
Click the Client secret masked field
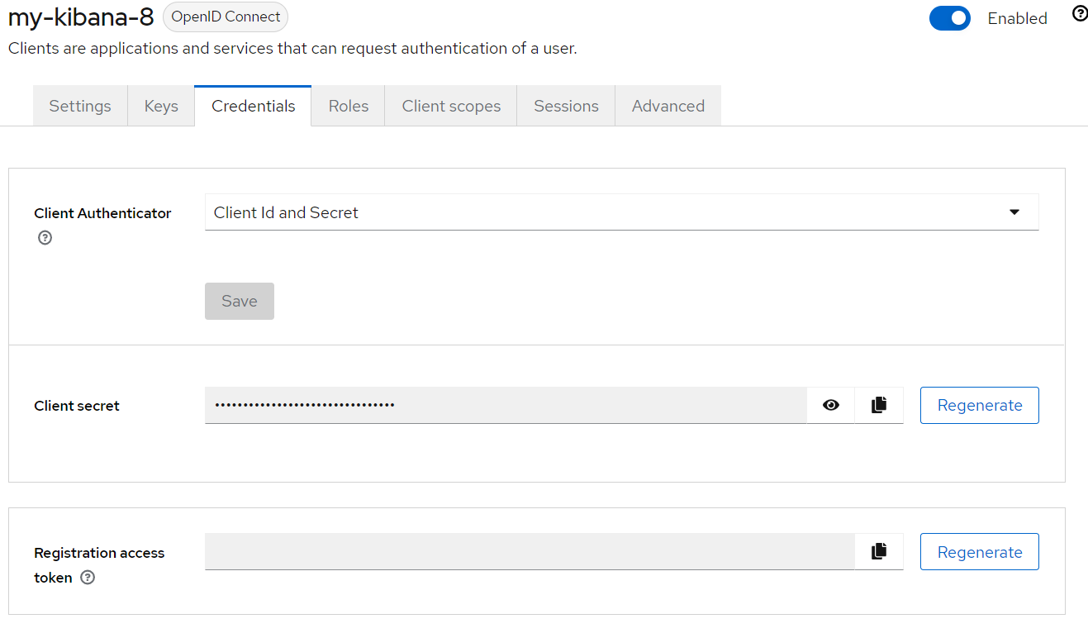point(505,405)
